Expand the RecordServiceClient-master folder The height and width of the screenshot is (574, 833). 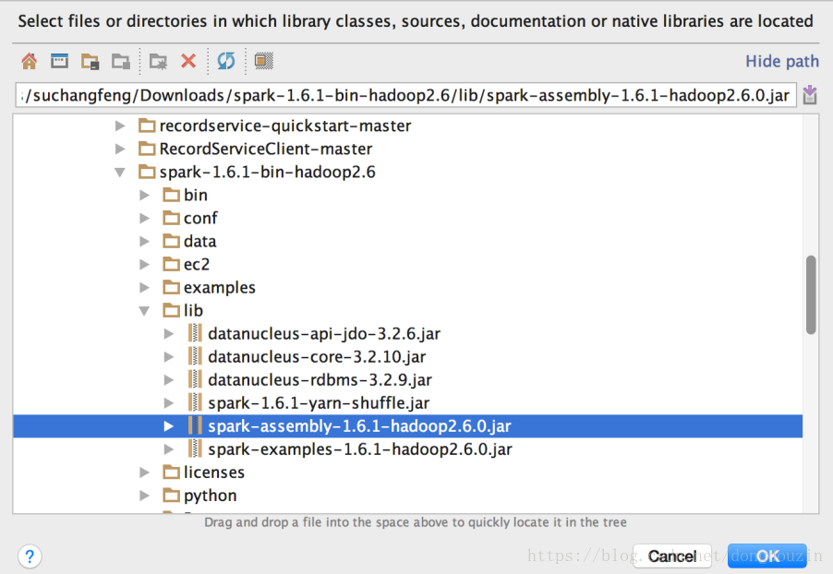click(121, 149)
